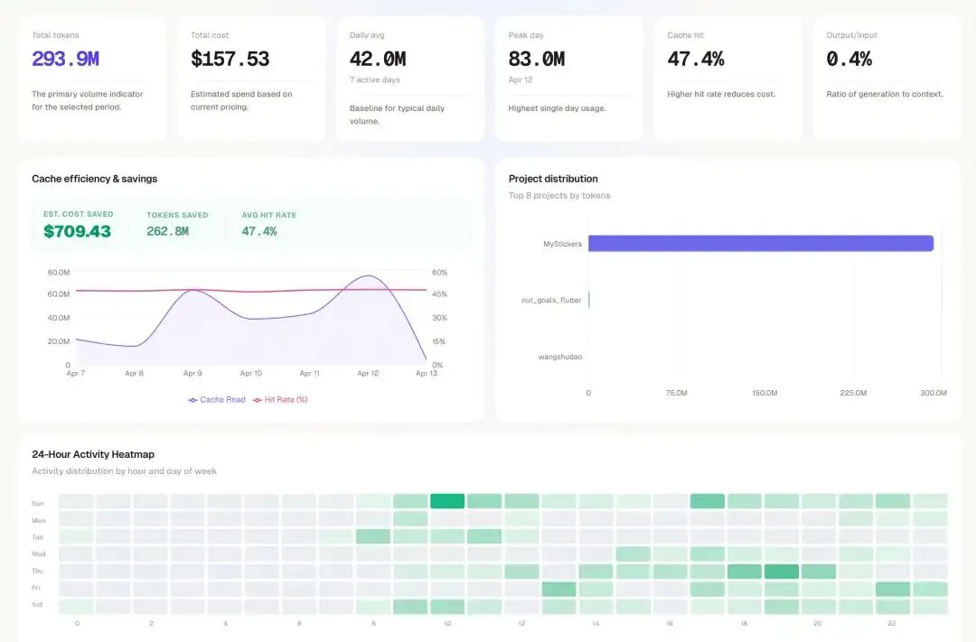Click 'Higher hit rate reduces cost.' text

[x=721, y=94]
